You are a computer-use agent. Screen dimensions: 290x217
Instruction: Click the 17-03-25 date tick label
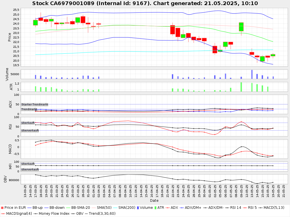coord(36,191)
